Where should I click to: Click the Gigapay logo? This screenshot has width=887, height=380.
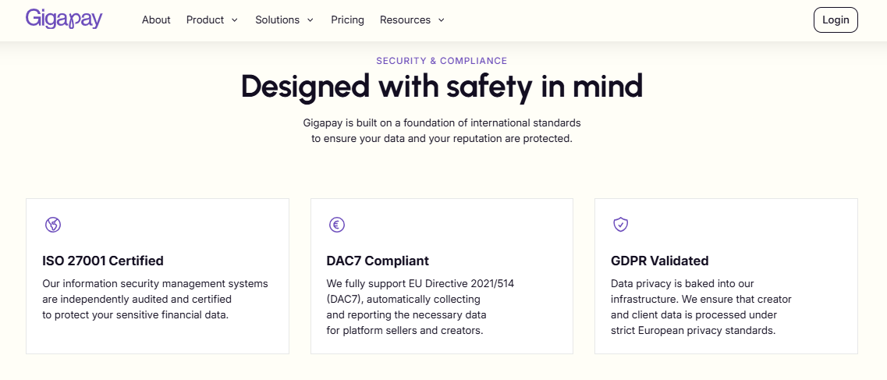(64, 19)
